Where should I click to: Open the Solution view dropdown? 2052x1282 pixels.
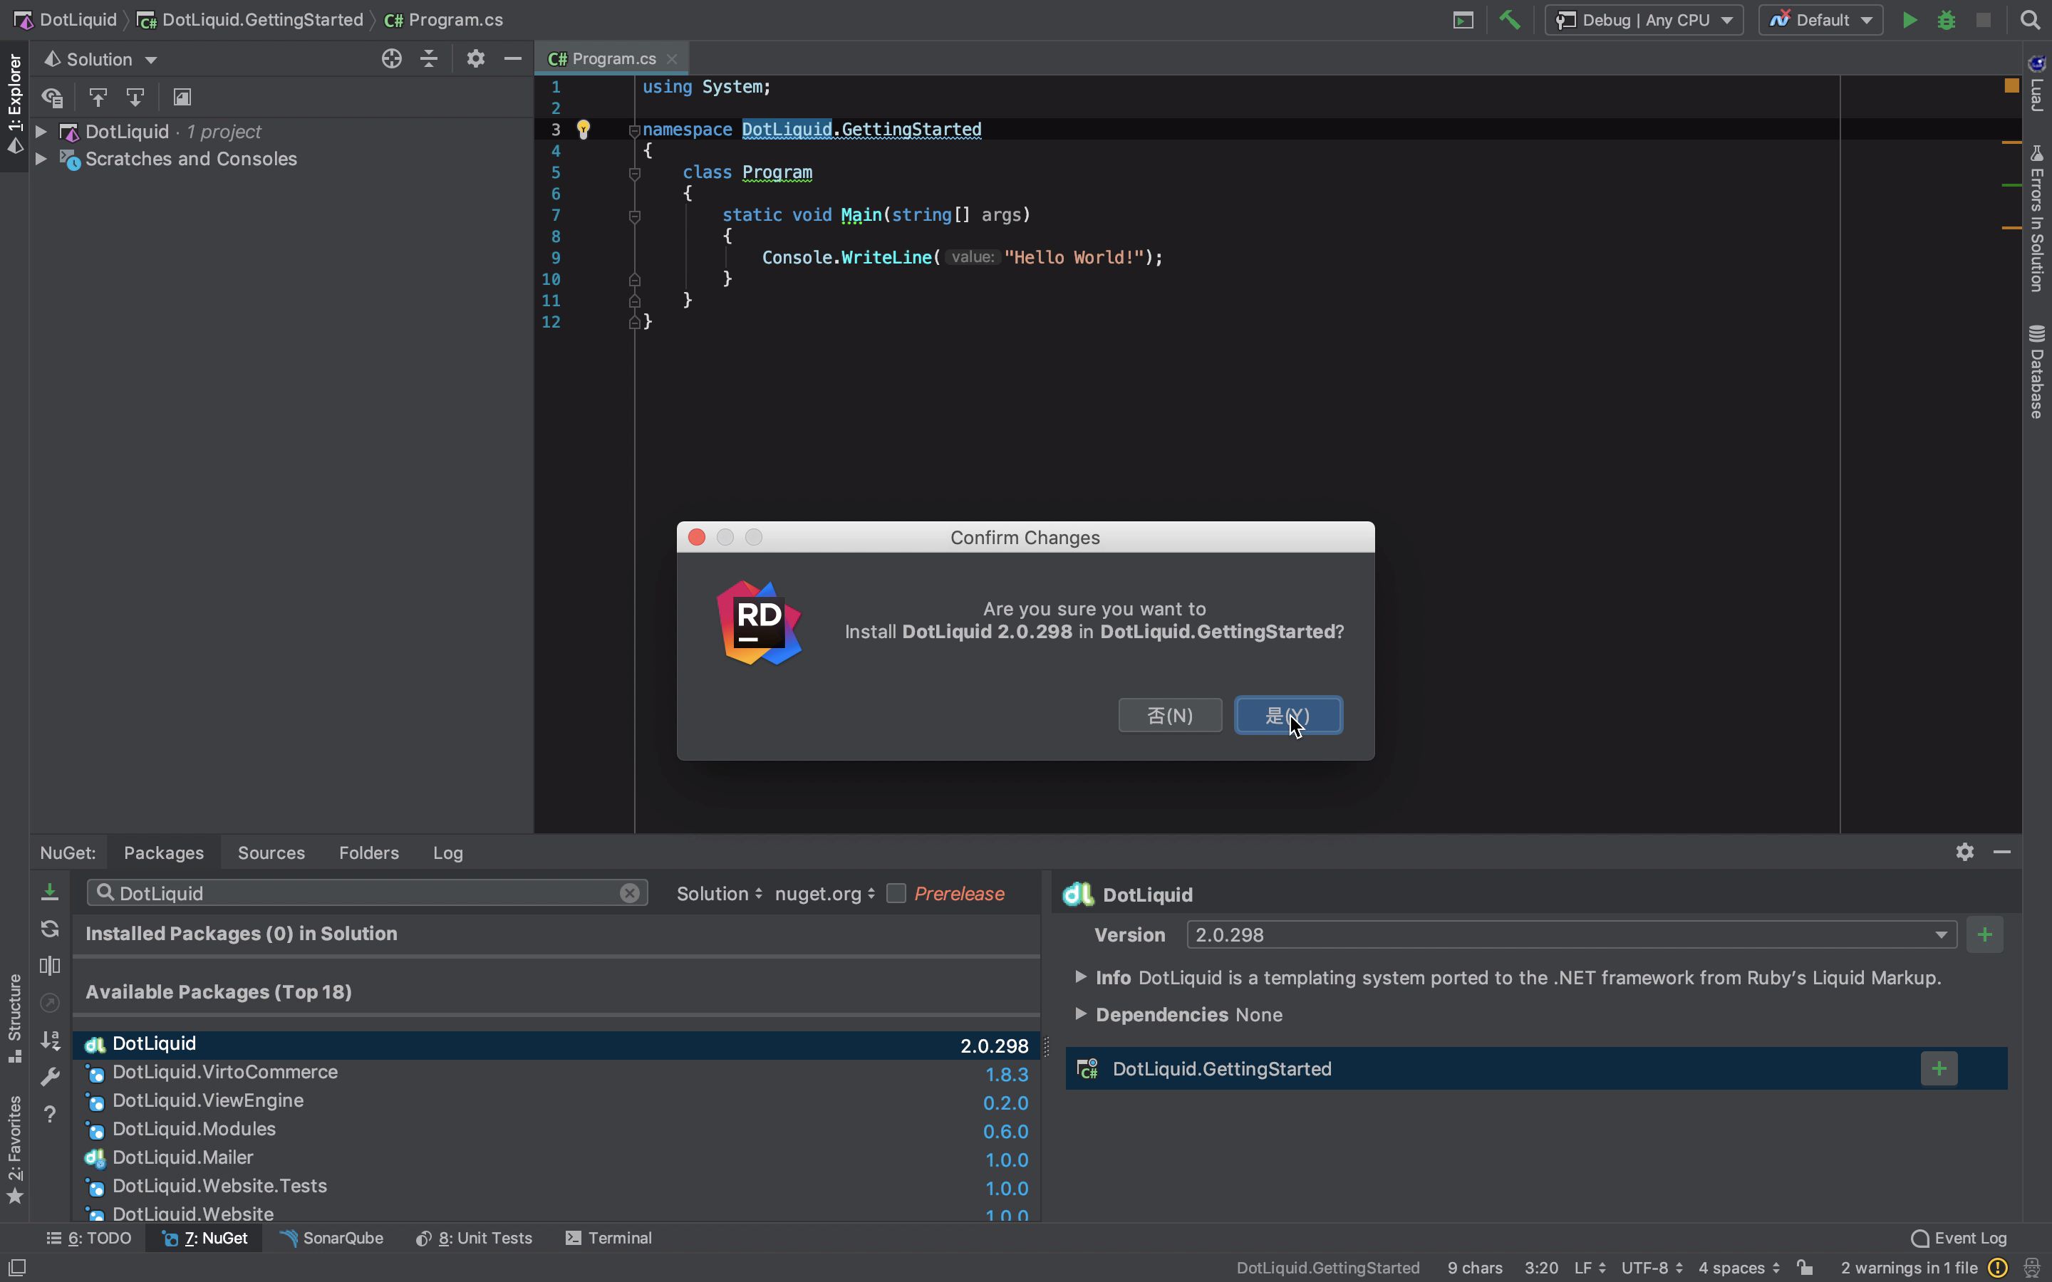tap(100, 59)
